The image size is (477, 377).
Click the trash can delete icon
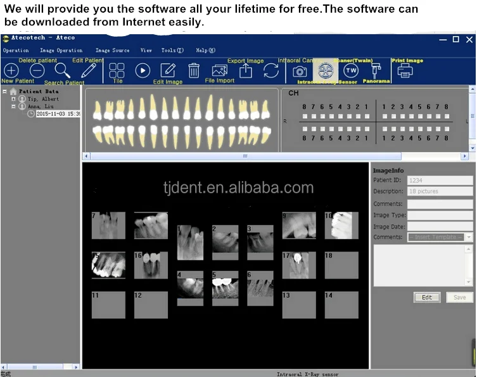point(194,70)
